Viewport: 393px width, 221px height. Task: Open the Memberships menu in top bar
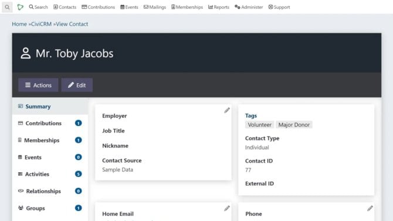(187, 7)
